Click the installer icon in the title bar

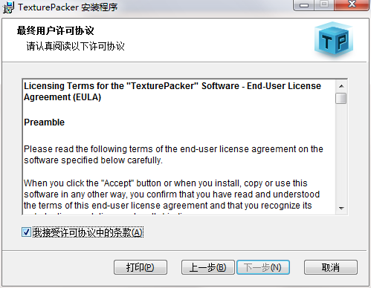[8, 7]
